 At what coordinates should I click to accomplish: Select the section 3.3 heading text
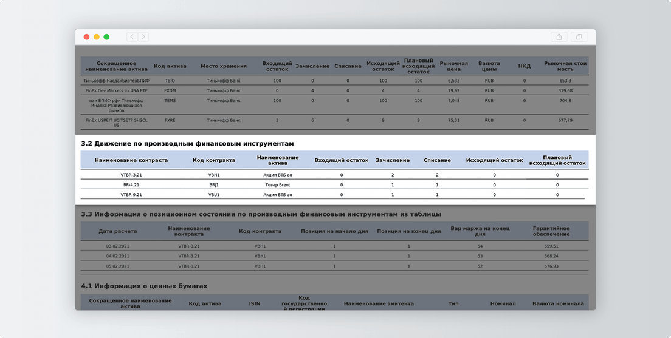click(261, 214)
